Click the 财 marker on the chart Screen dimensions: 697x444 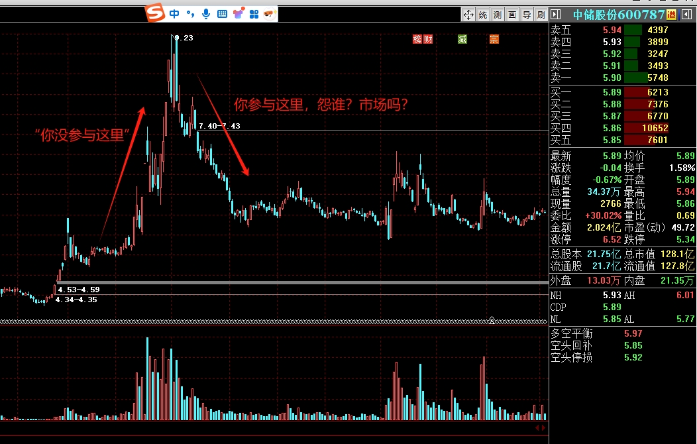[x=427, y=39]
